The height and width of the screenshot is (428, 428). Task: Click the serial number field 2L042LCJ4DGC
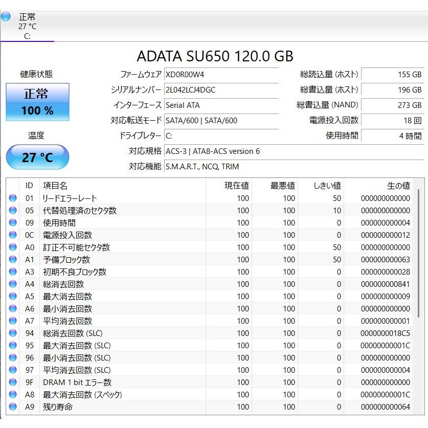pyautogui.click(x=221, y=89)
